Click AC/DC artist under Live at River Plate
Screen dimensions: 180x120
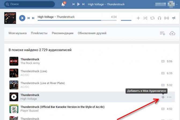25,87
